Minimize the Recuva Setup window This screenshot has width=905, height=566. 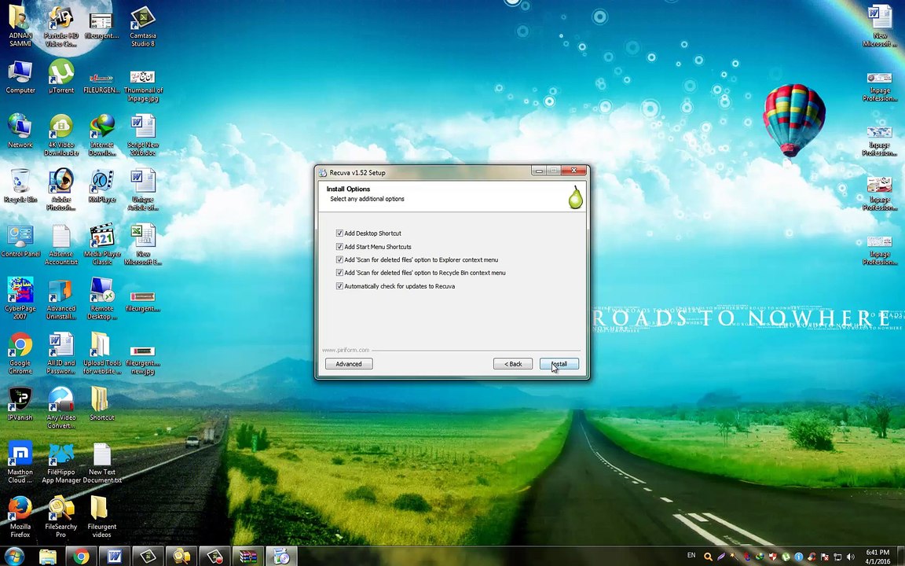(x=538, y=171)
